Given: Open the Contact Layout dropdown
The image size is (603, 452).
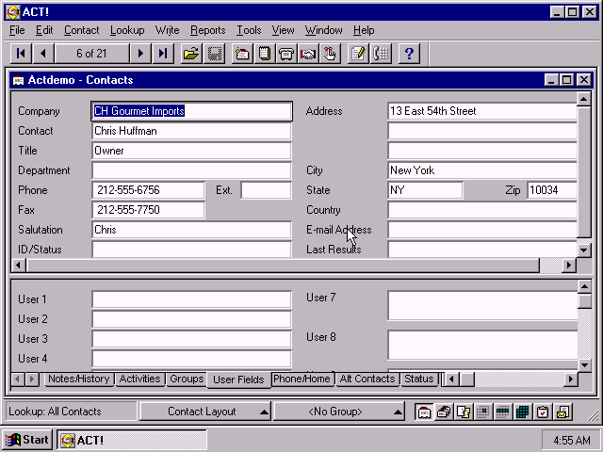Looking at the screenshot, I should 205,412.
